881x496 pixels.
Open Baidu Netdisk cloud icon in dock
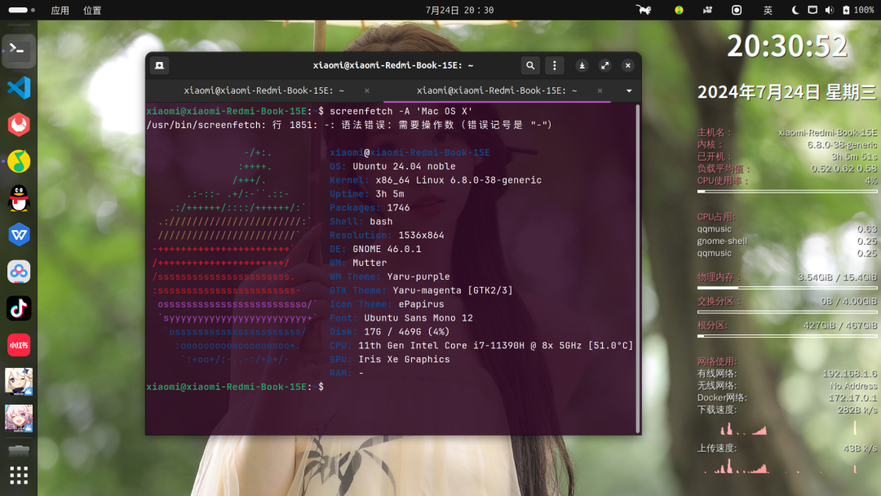tap(19, 272)
